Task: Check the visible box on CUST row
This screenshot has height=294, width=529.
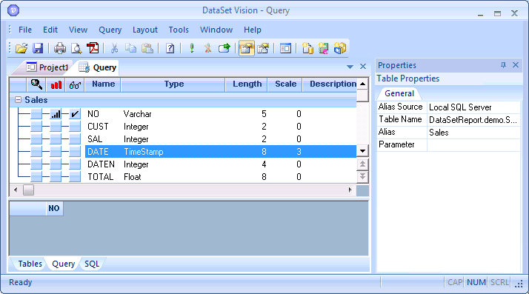Action: click(x=75, y=127)
